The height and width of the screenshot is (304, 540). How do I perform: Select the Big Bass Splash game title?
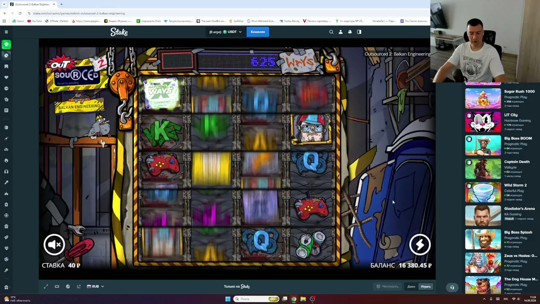pos(518,232)
